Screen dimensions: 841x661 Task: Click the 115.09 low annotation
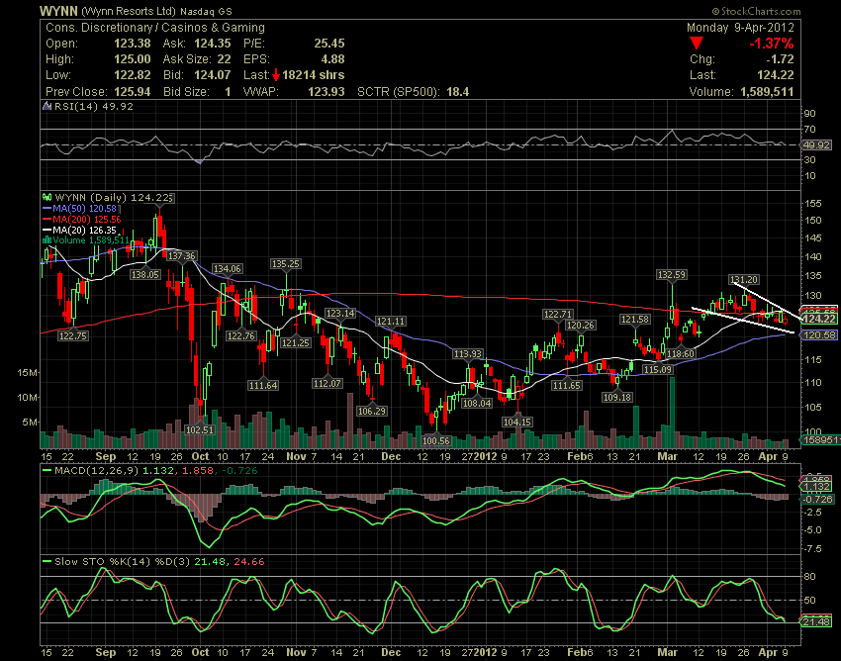(658, 369)
